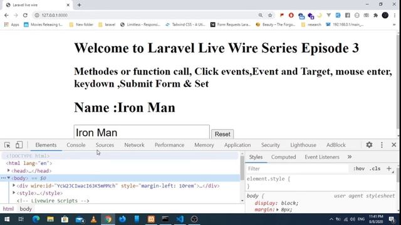The height and width of the screenshot is (225, 401).
Task: Switch to the Application tab
Action: click(x=237, y=145)
